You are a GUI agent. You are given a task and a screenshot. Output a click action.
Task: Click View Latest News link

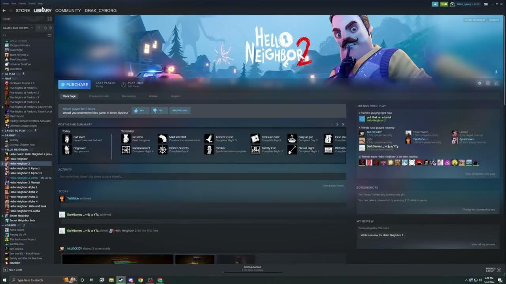point(333,186)
